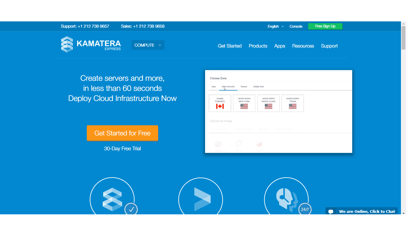The width and height of the screenshot is (406, 228).
Task: Click the 24/7 badge icon
Action: 305,209
